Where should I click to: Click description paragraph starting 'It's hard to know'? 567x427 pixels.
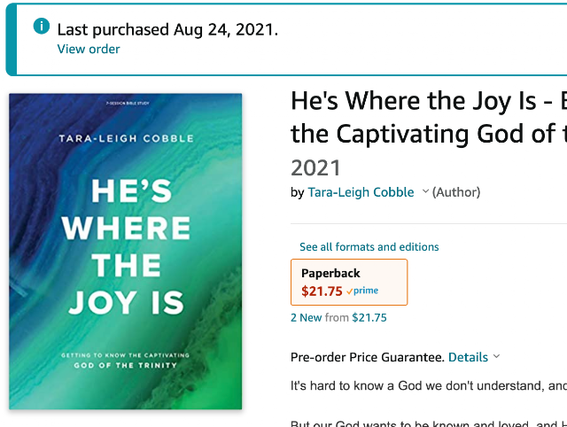[429, 385]
